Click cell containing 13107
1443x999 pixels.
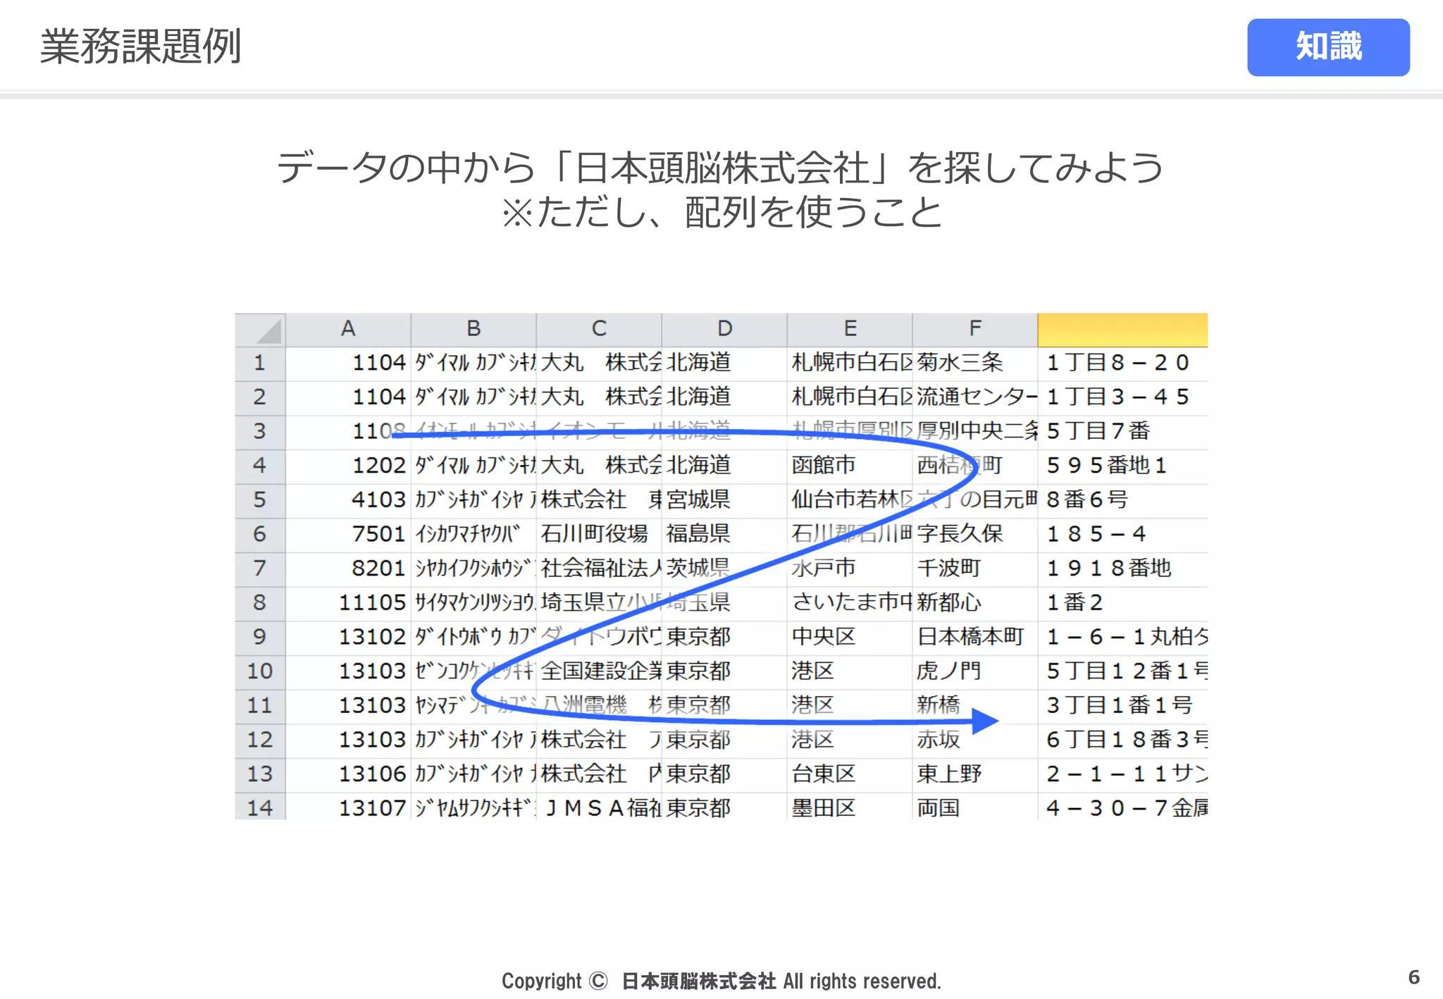tap(348, 807)
